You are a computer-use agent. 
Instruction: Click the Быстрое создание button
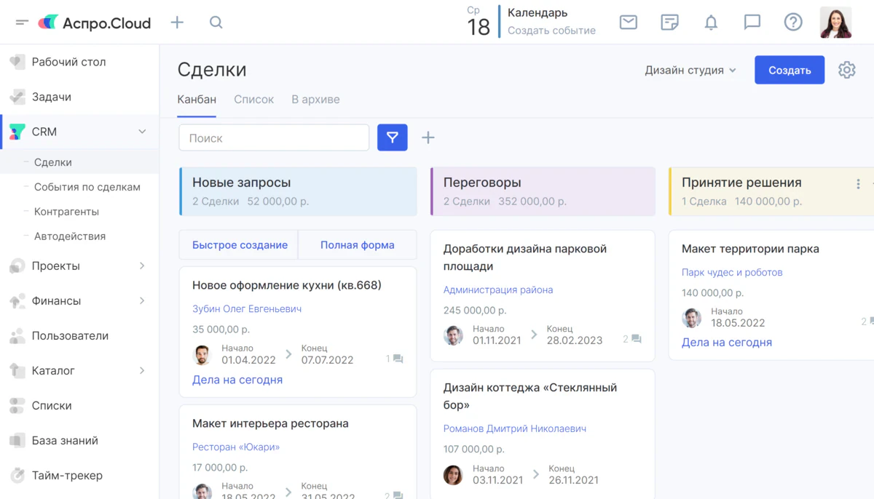240,245
